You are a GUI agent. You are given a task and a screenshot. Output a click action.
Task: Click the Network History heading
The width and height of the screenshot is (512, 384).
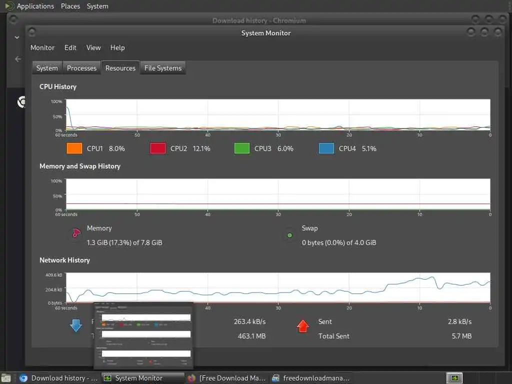[x=64, y=260]
